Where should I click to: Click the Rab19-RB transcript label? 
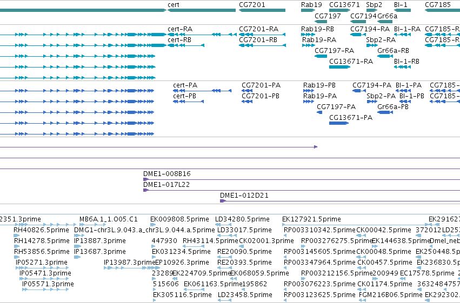(x=317, y=29)
